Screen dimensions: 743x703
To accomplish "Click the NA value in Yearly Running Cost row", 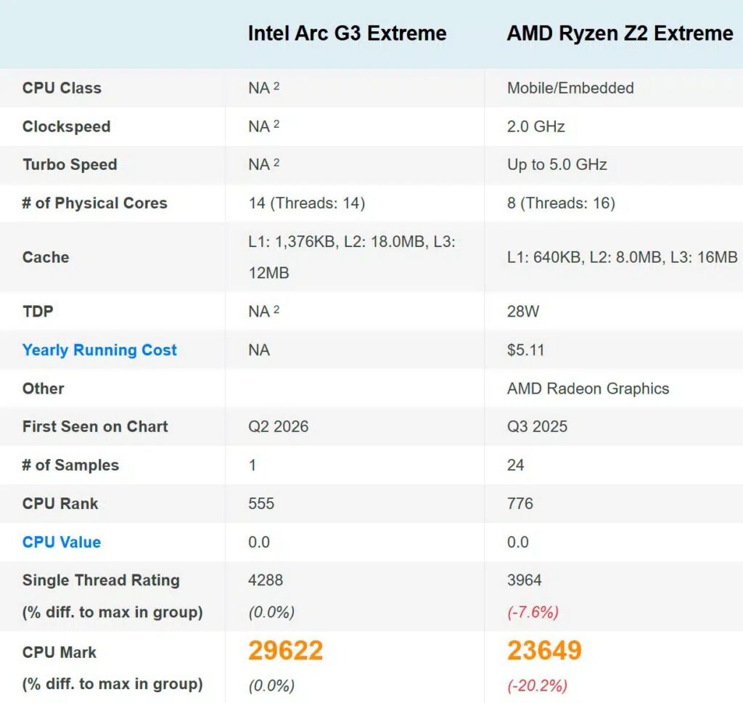I will 259,350.
